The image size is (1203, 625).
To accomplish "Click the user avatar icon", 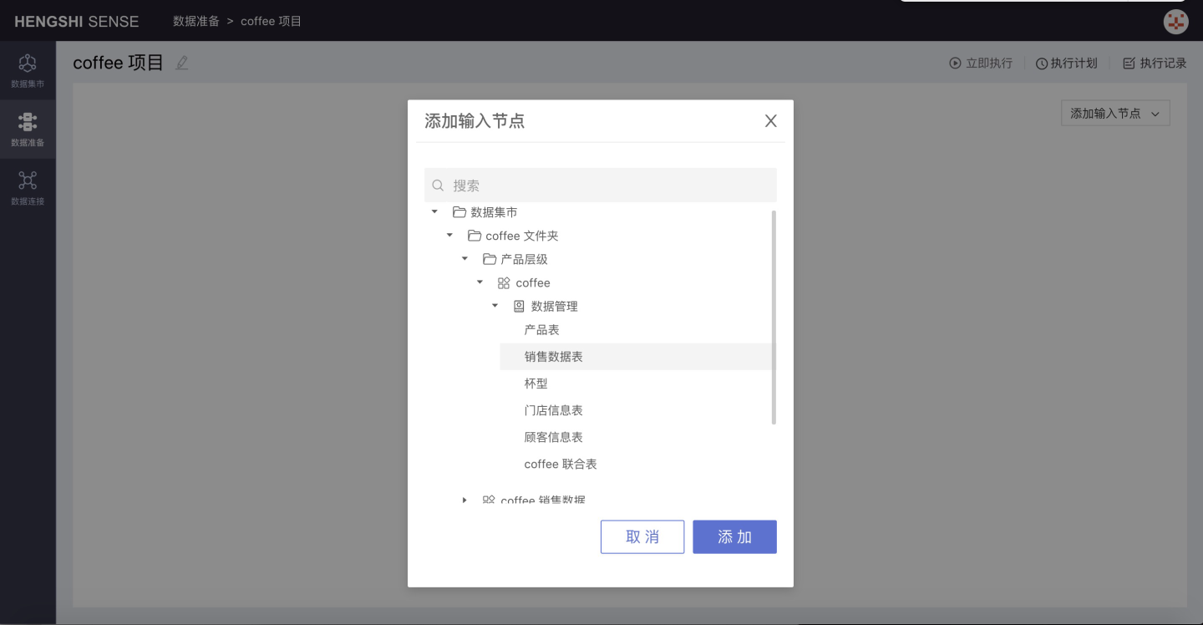I will pos(1175,22).
